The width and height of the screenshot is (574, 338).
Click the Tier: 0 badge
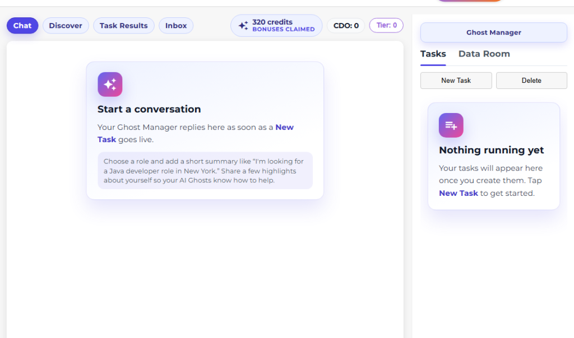click(386, 25)
